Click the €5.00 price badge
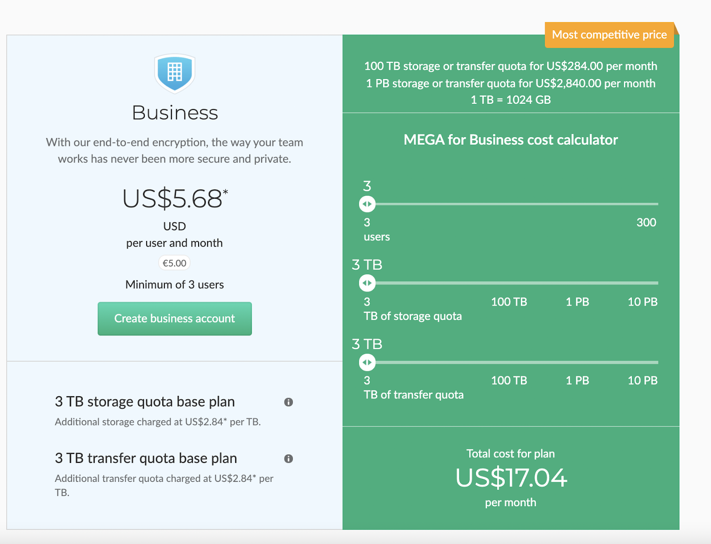 click(174, 263)
